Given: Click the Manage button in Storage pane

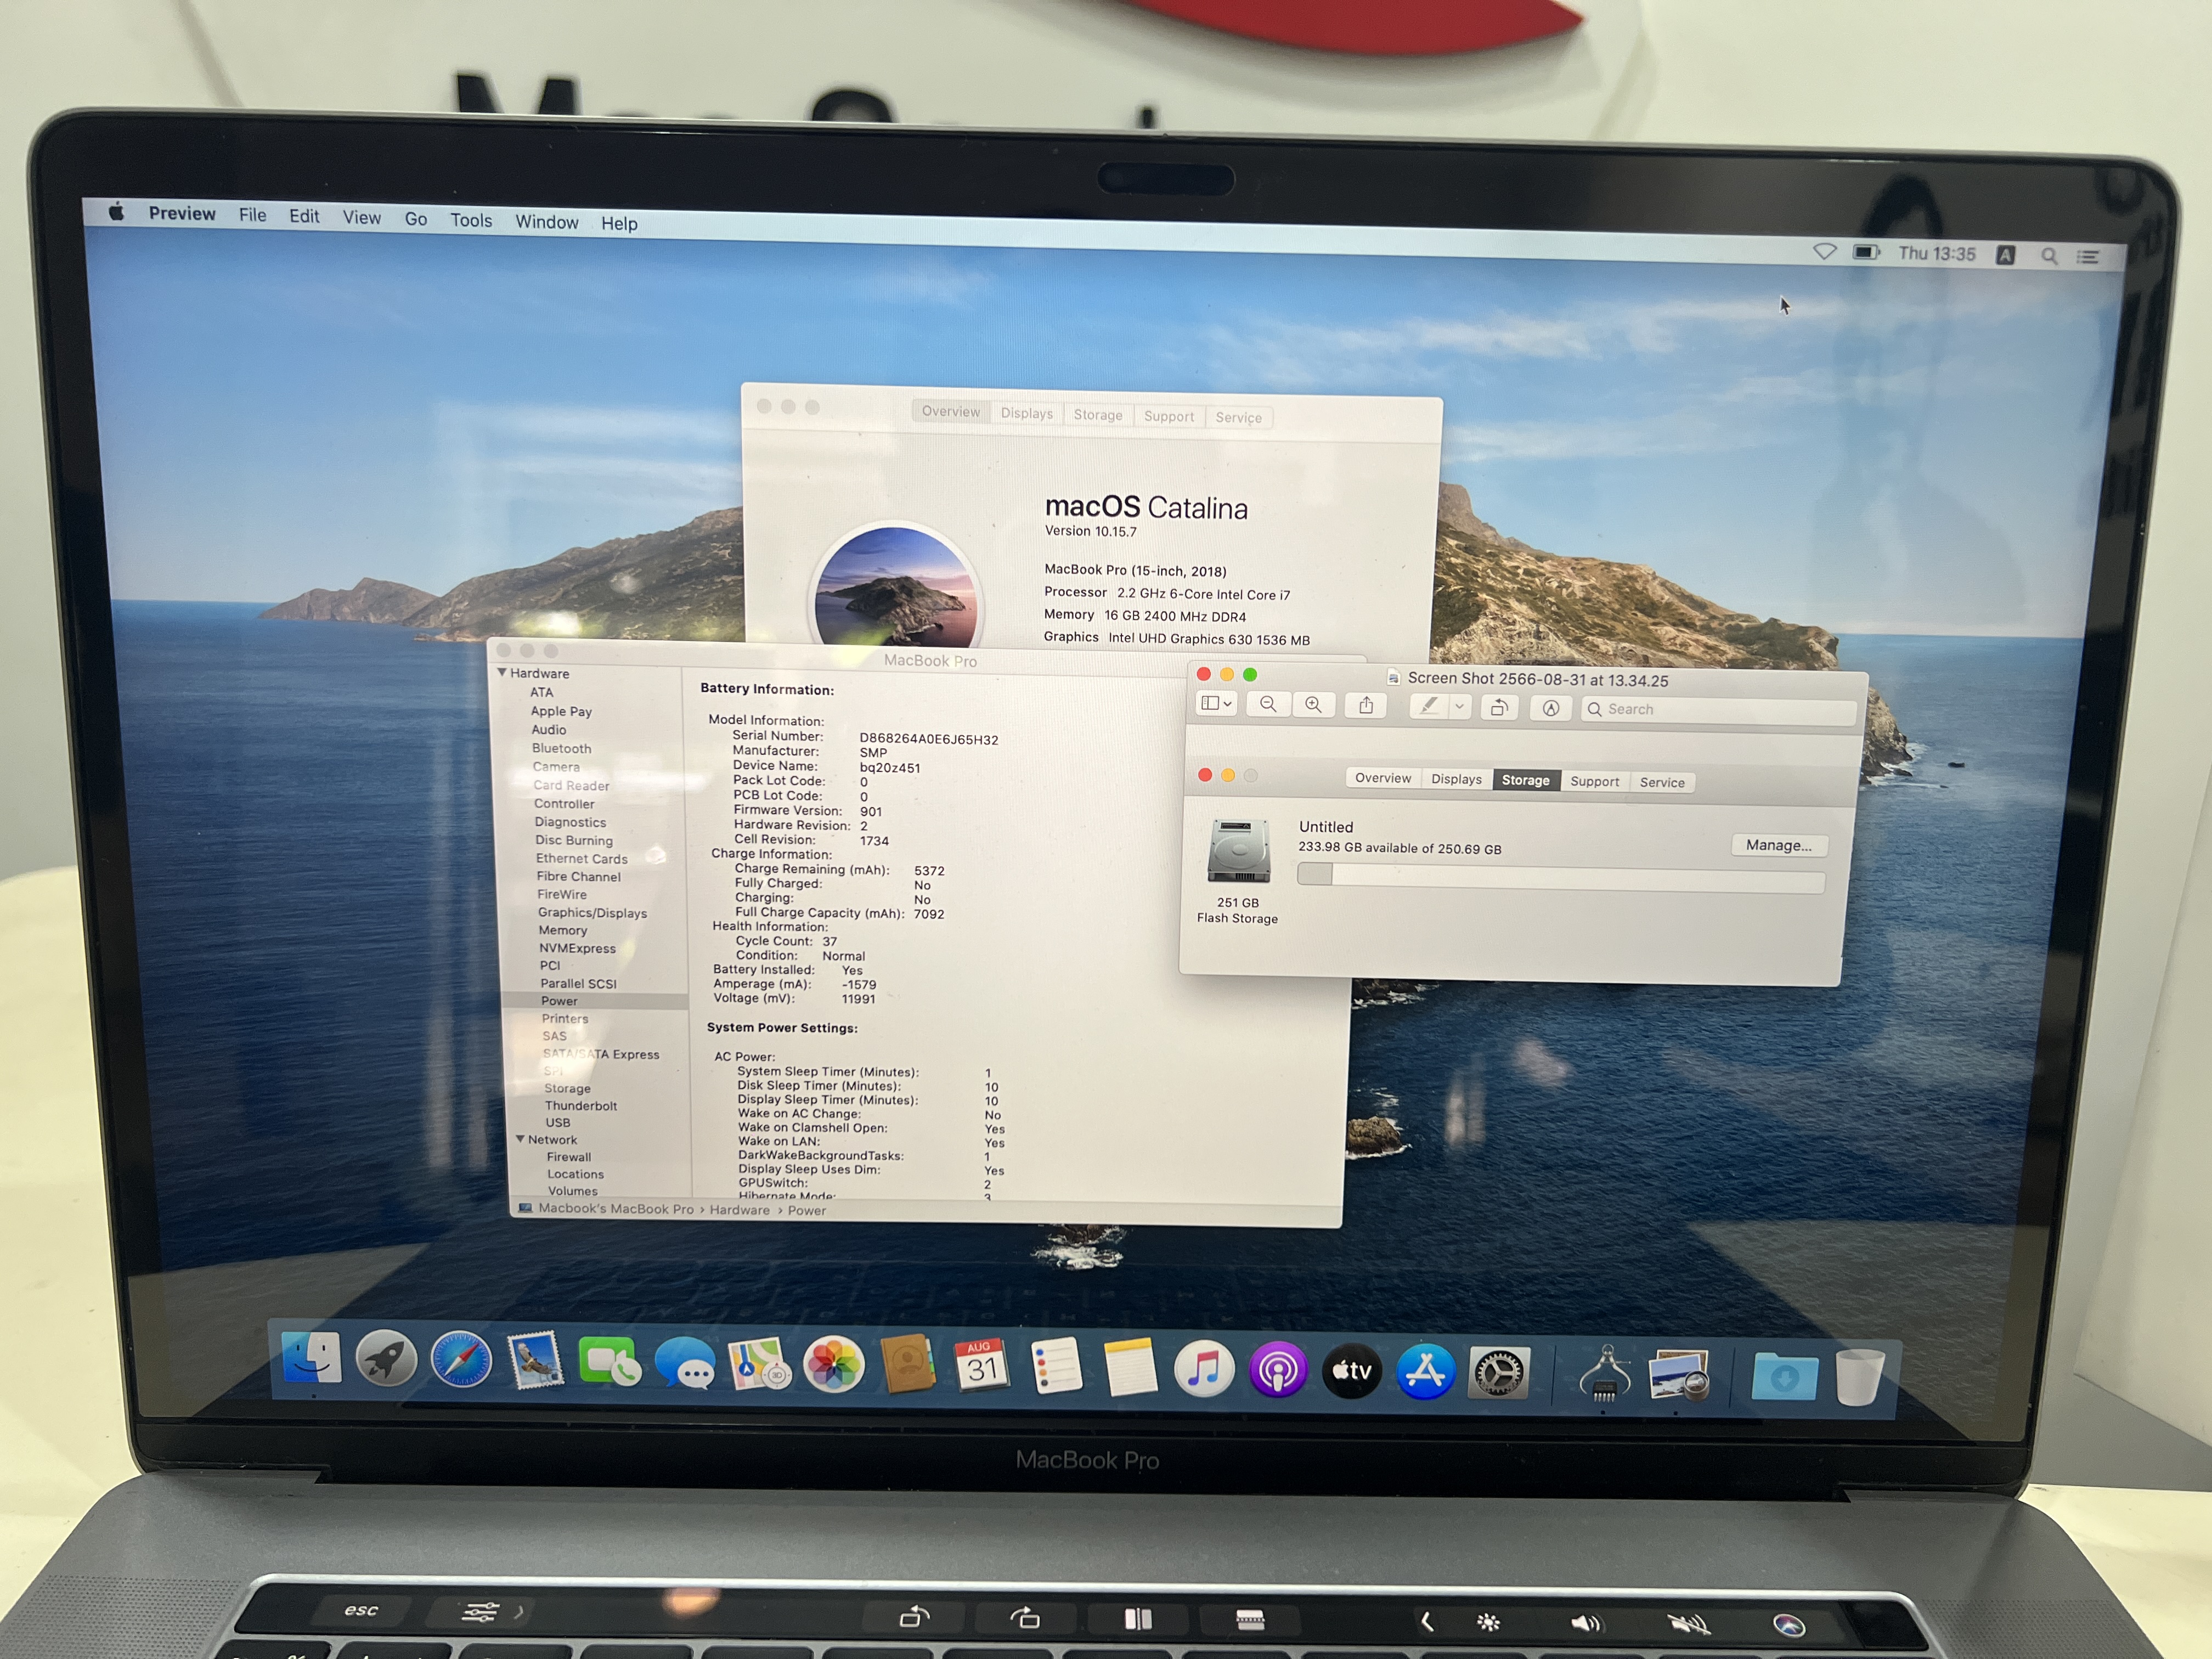Looking at the screenshot, I should tap(1779, 845).
